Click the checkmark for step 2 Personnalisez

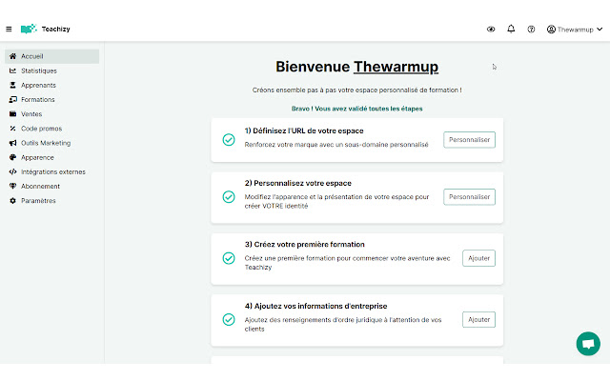229,197
